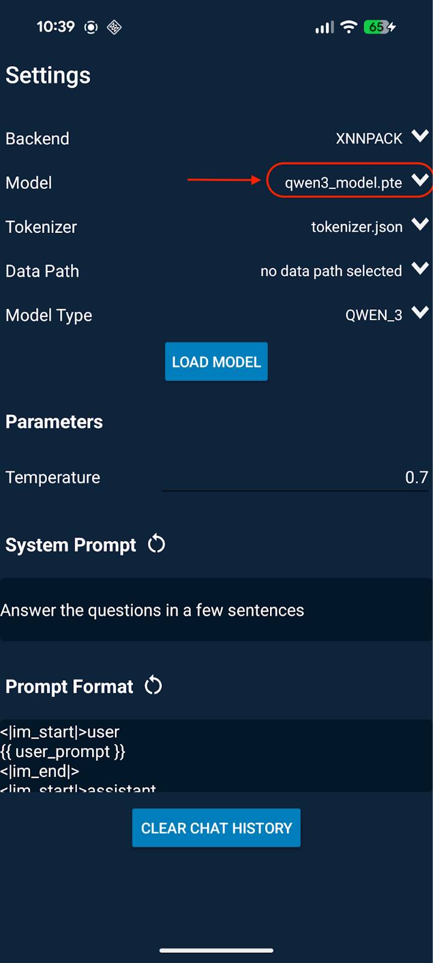Expand the Backend dropdown chevron
Image resolution: width=433 pixels, height=963 pixels.
pos(420,137)
